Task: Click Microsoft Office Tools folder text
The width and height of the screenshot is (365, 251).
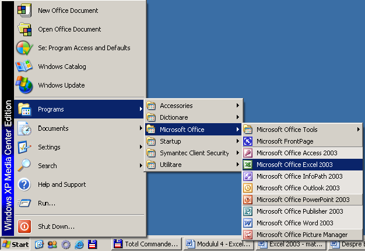Action: [x=287, y=130]
